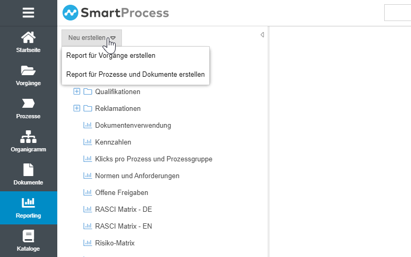Collapse the report tree panel arrow
Image resolution: width=411 pixels, height=257 pixels.
(262, 35)
